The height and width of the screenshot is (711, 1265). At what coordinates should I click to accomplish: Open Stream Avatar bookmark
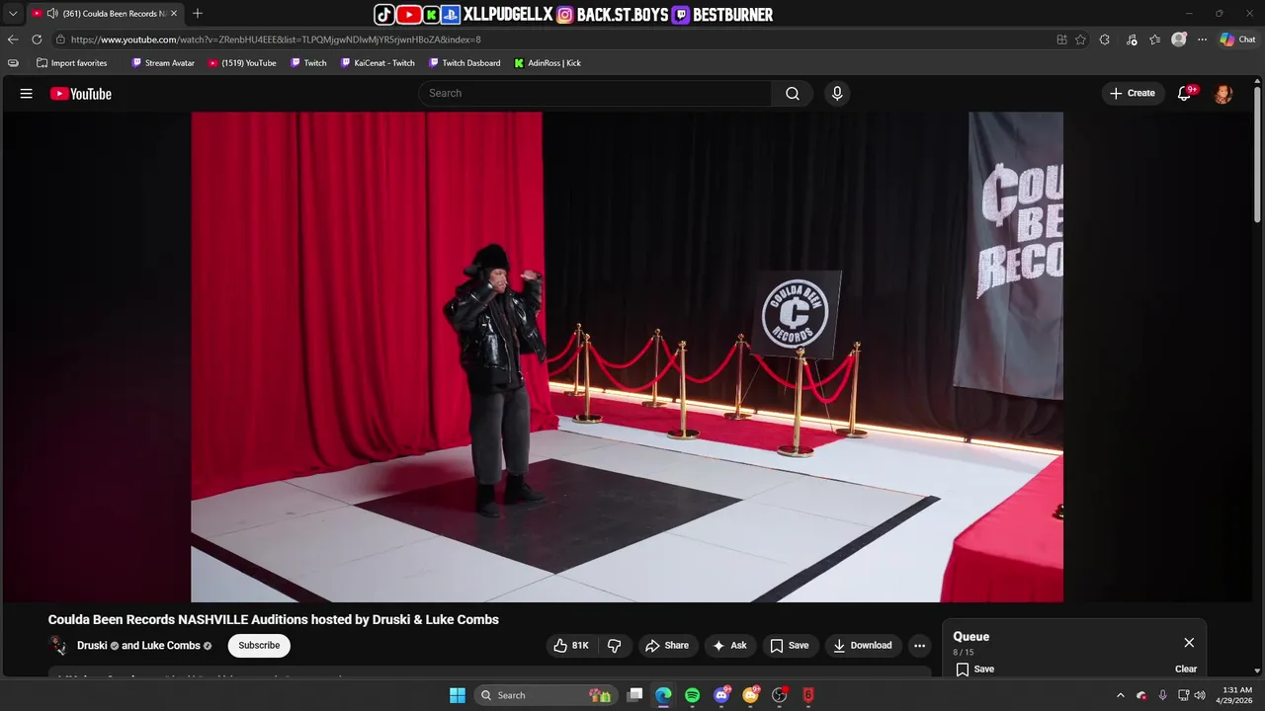pyautogui.click(x=163, y=63)
